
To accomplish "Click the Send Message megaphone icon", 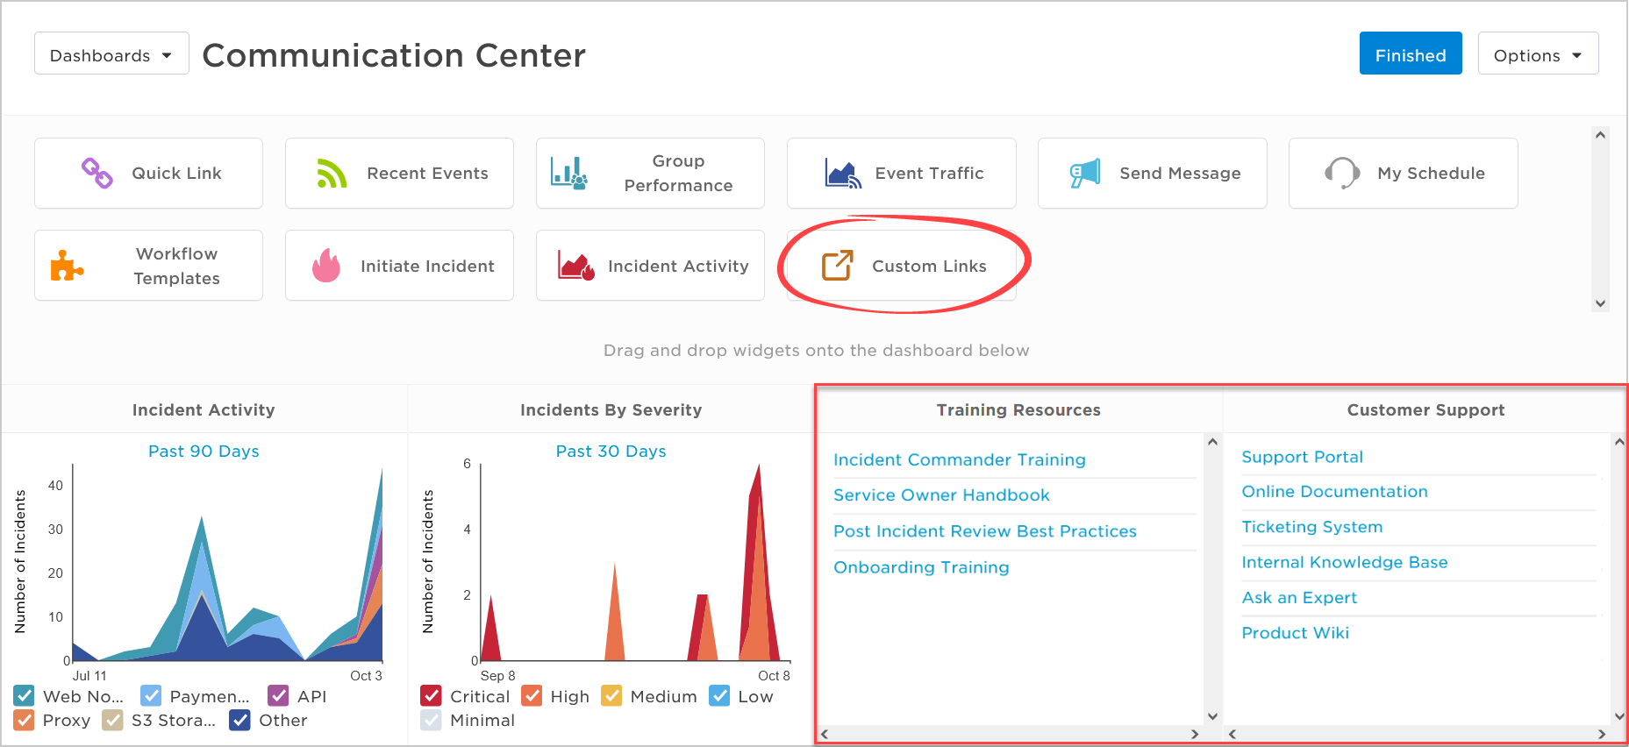I will tap(1085, 173).
